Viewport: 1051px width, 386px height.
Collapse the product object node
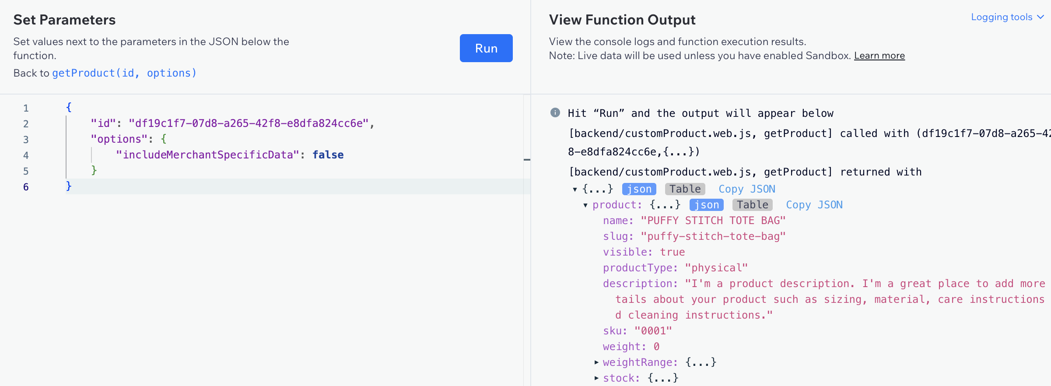tap(585, 205)
